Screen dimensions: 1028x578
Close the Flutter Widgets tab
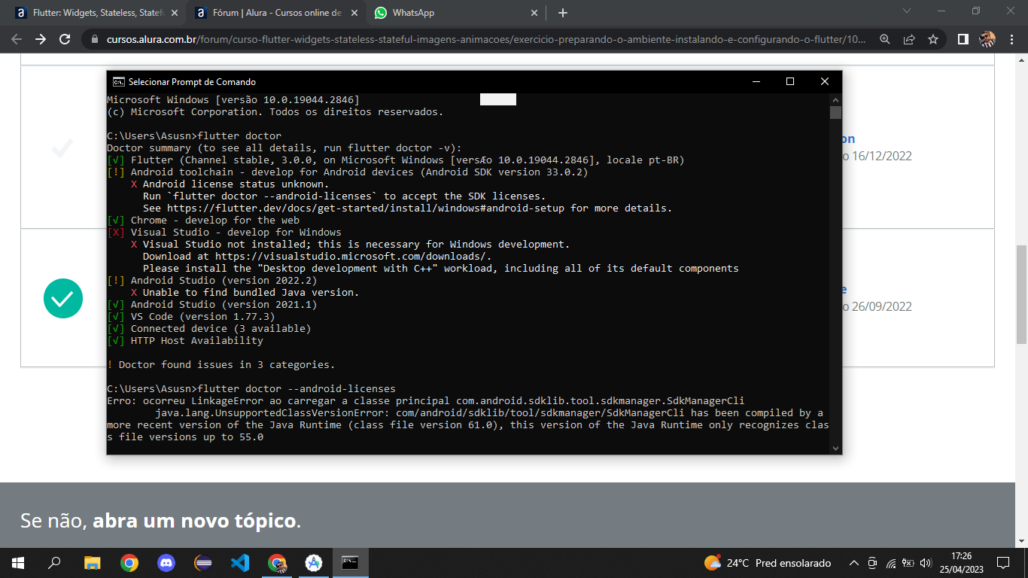pyautogui.click(x=175, y=13)
